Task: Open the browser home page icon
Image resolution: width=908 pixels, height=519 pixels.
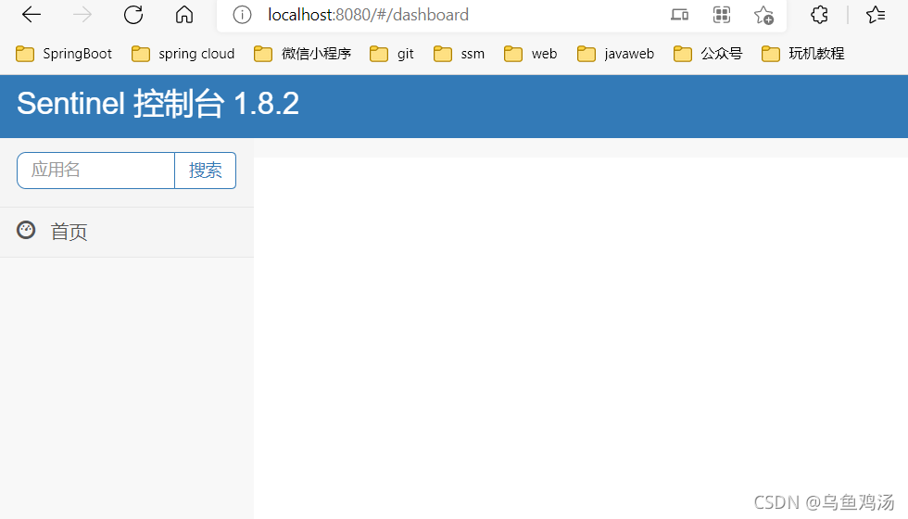Action: tap(184, 15)
